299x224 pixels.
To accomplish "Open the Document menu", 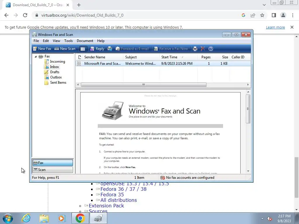I will pyautogui.click(x=85, y=41).
